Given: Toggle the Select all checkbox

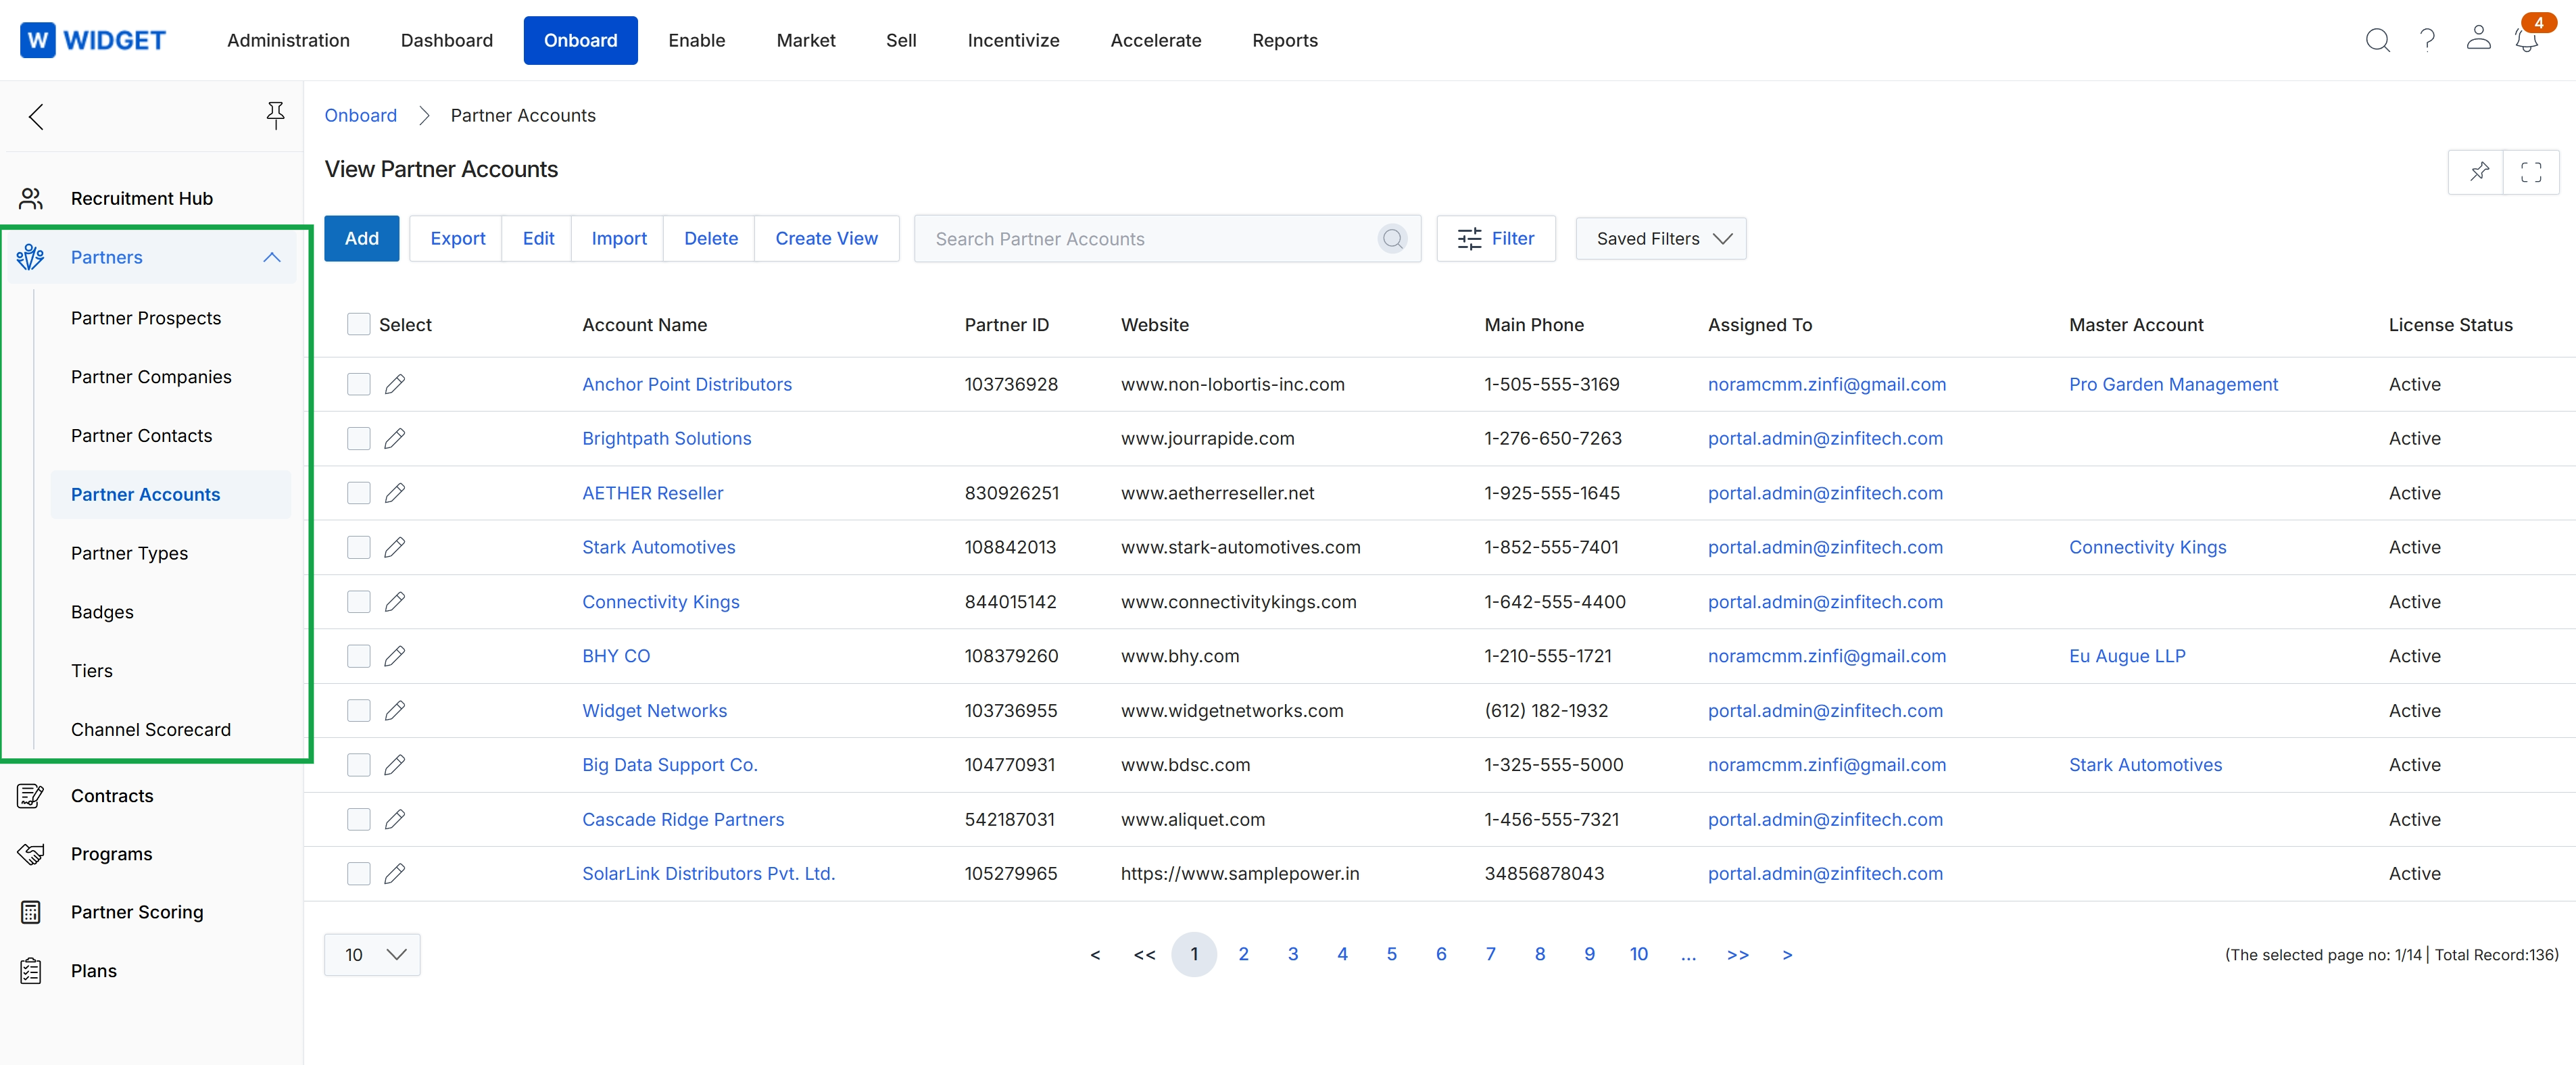Looking at the screenshot, I should (x=358, y=325).
